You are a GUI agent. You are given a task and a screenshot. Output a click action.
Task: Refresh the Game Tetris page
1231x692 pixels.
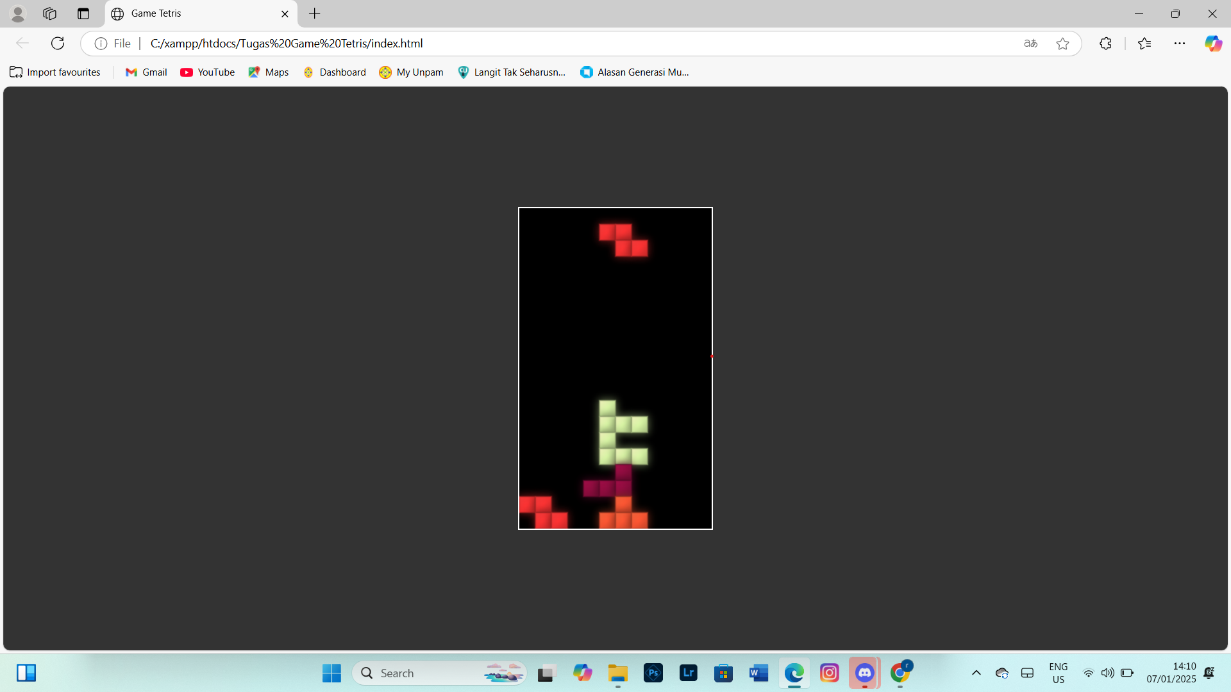[x=58, y=44]
